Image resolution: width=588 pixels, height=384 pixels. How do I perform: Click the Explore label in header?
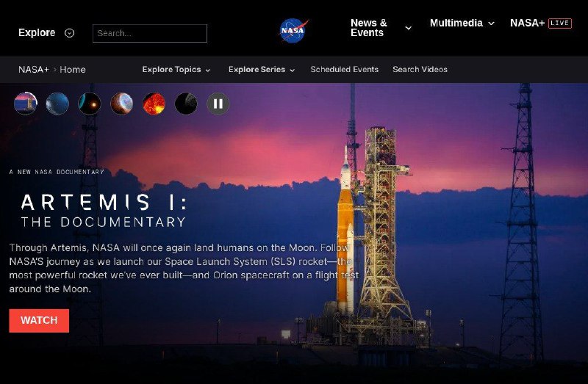(x=37, y=33)
